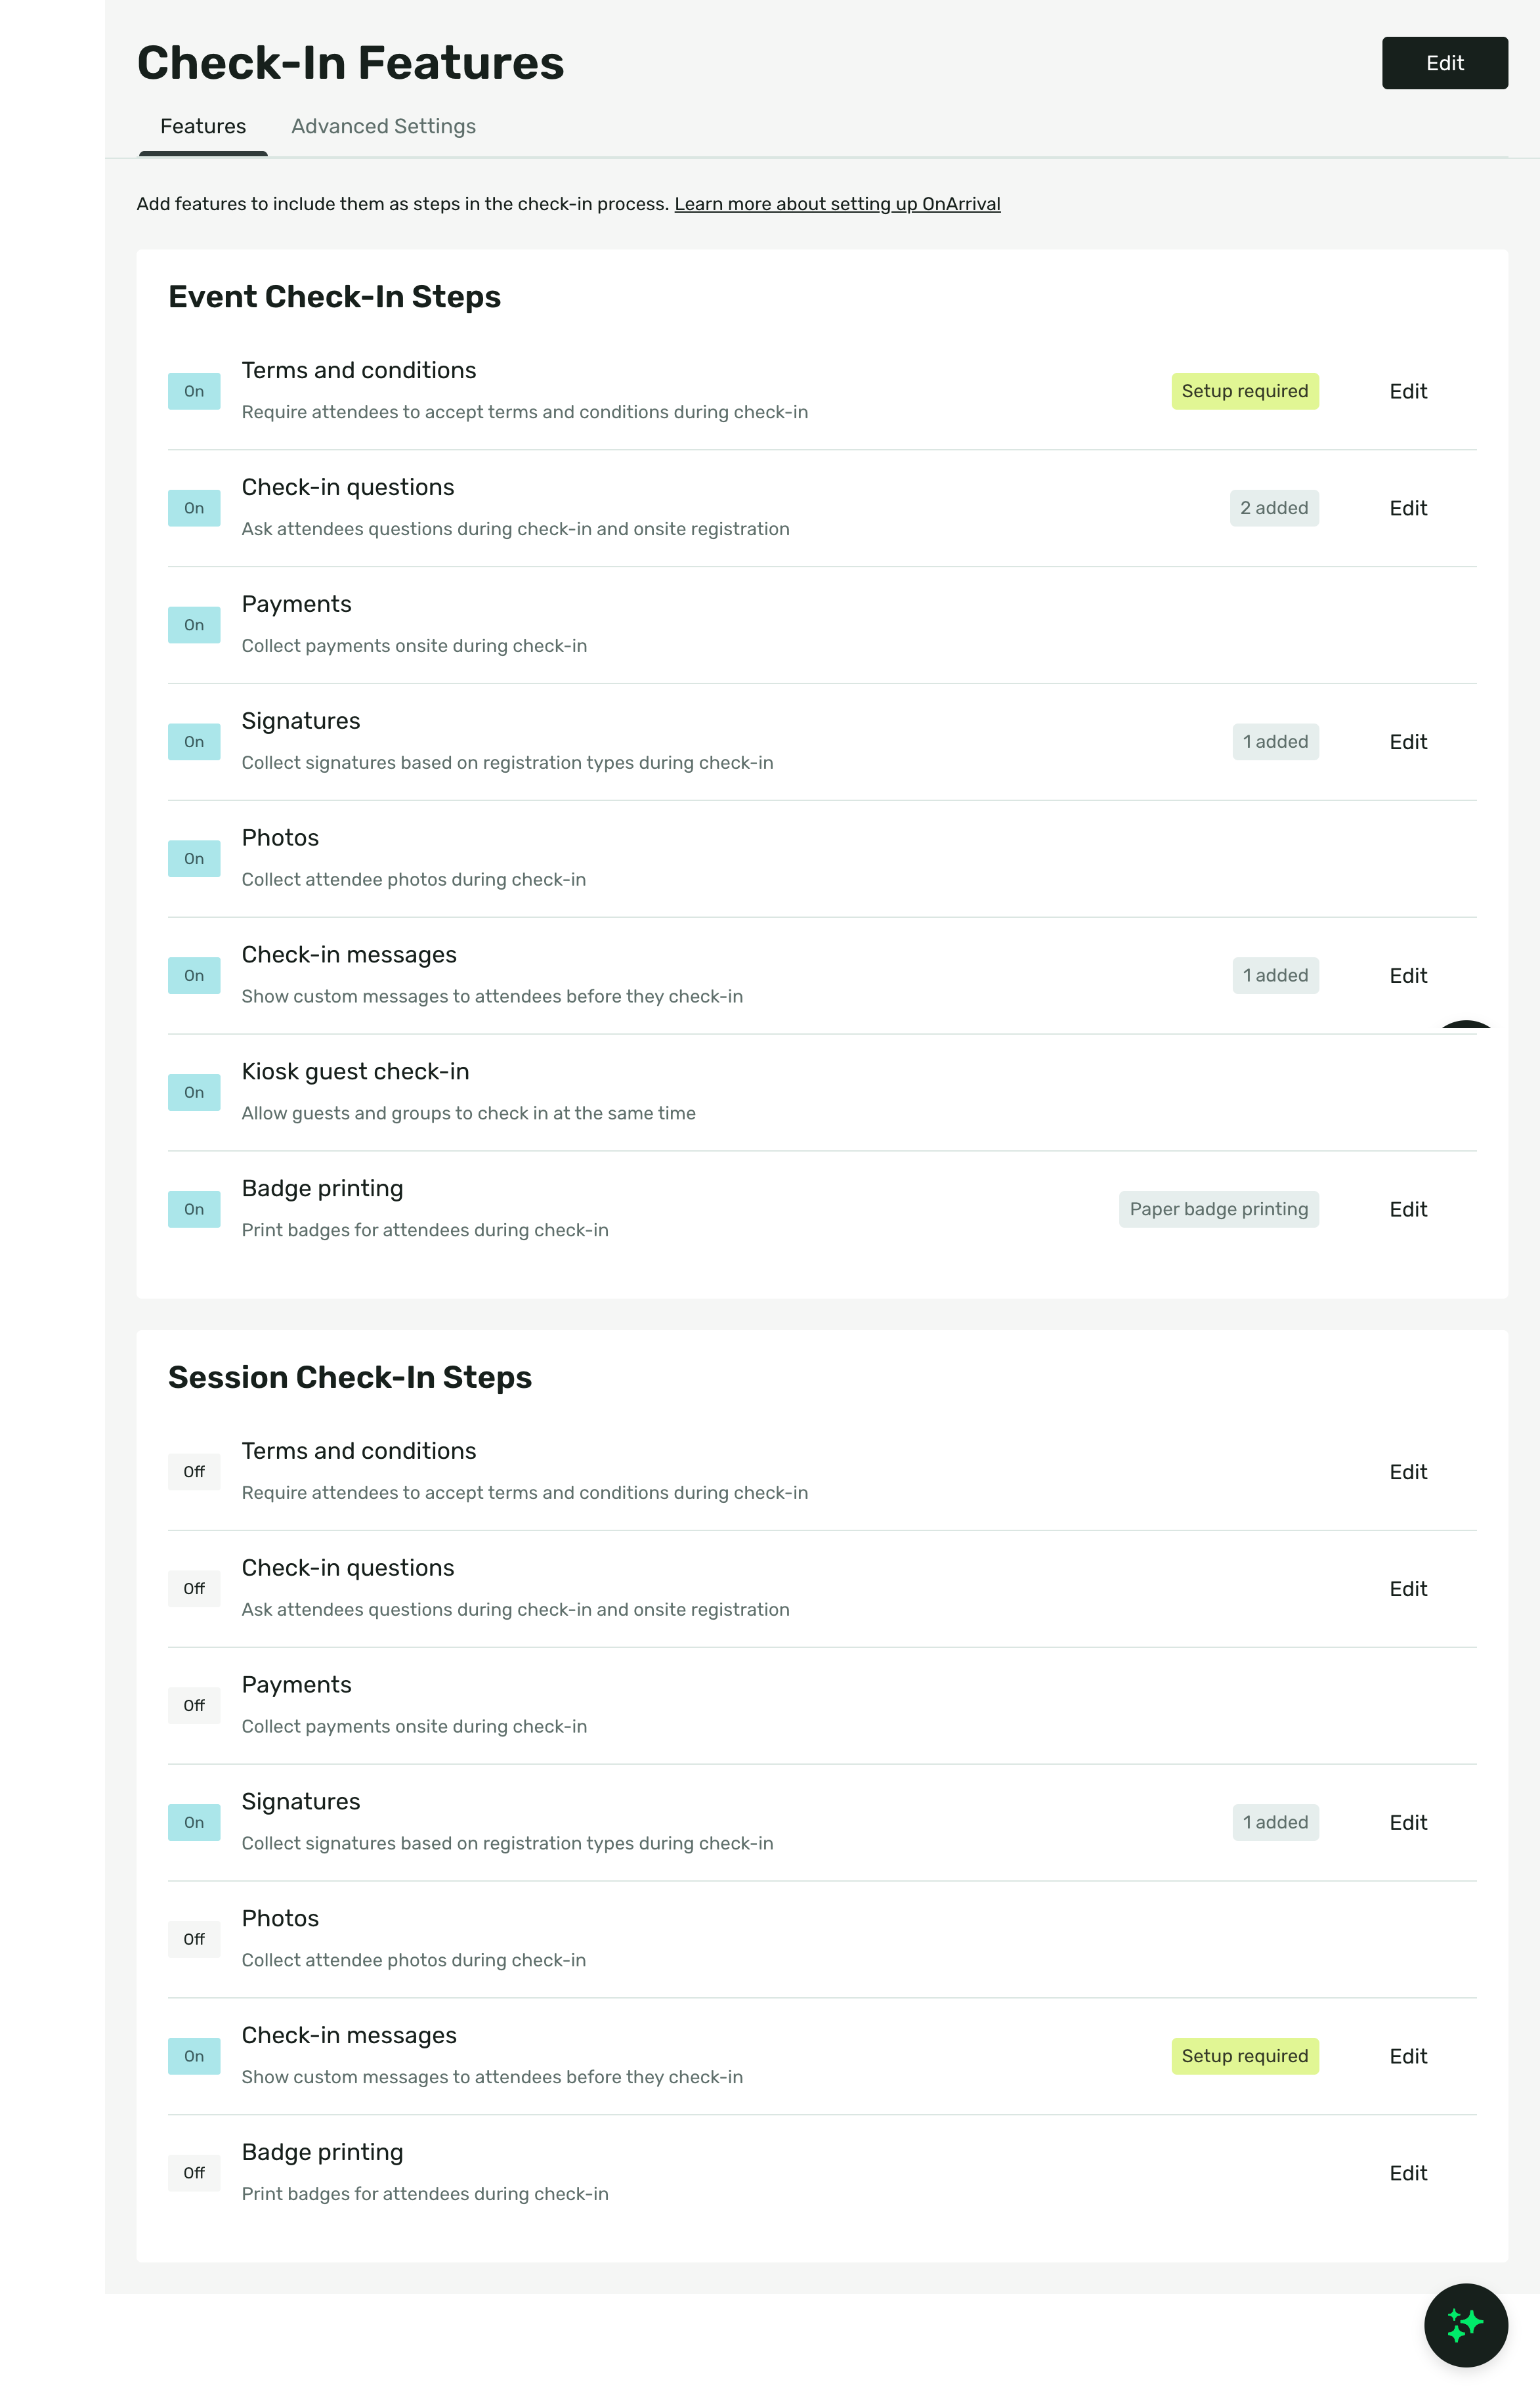Edit event Check-in messages step
This screenshot has width=1540, height=2399.
coord(1408,975)
